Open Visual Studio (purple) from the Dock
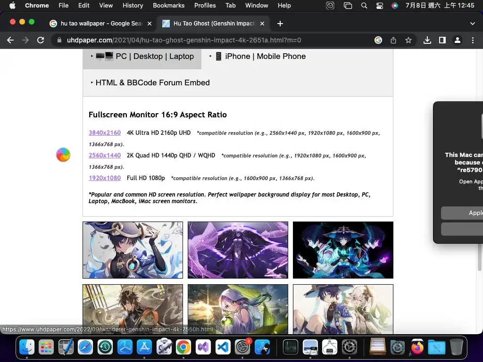This screenshot has height=362, width=483. 203,347
